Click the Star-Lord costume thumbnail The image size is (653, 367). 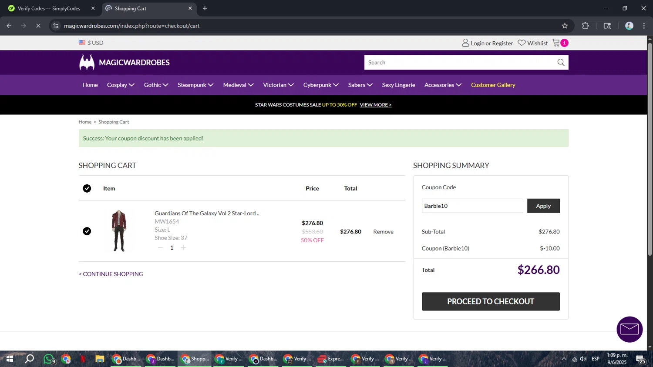[x=119, y=230]
